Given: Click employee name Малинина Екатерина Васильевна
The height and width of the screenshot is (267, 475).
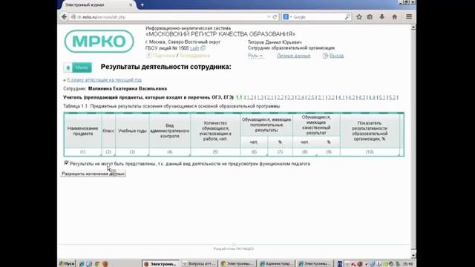Looking at the screenshot, I should (x=128, y=89).
